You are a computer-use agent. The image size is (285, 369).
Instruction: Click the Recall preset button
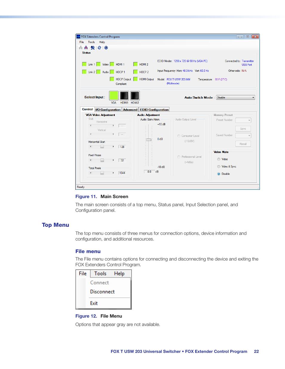[x=243, y=144]
